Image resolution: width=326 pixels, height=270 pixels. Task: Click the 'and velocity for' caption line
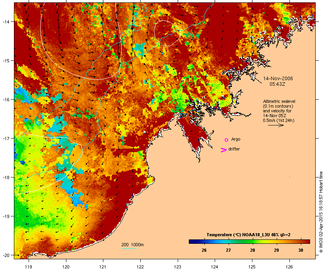(x=277, y=111)
